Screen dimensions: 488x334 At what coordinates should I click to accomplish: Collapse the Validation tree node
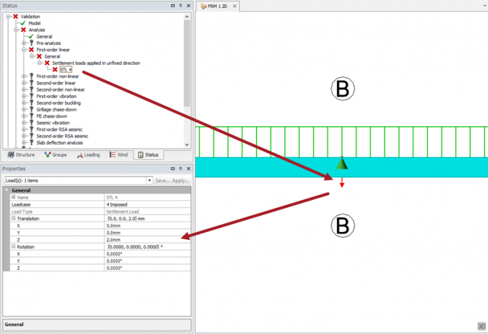coord(8,17)
